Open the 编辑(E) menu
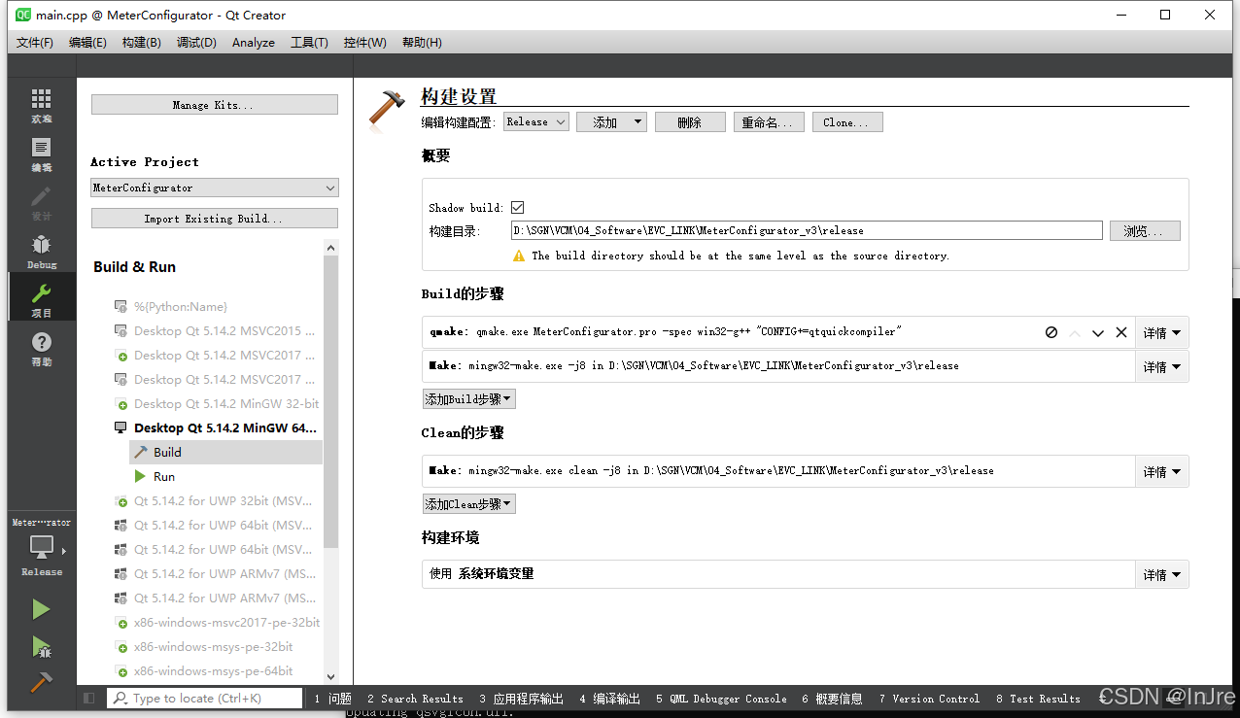 coord(87,43)
